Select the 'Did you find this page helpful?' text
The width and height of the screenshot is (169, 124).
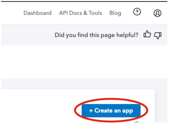pyautogui.click(x=96, y=35)
